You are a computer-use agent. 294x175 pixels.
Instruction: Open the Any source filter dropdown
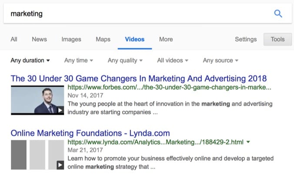click(x=220, y=61)
